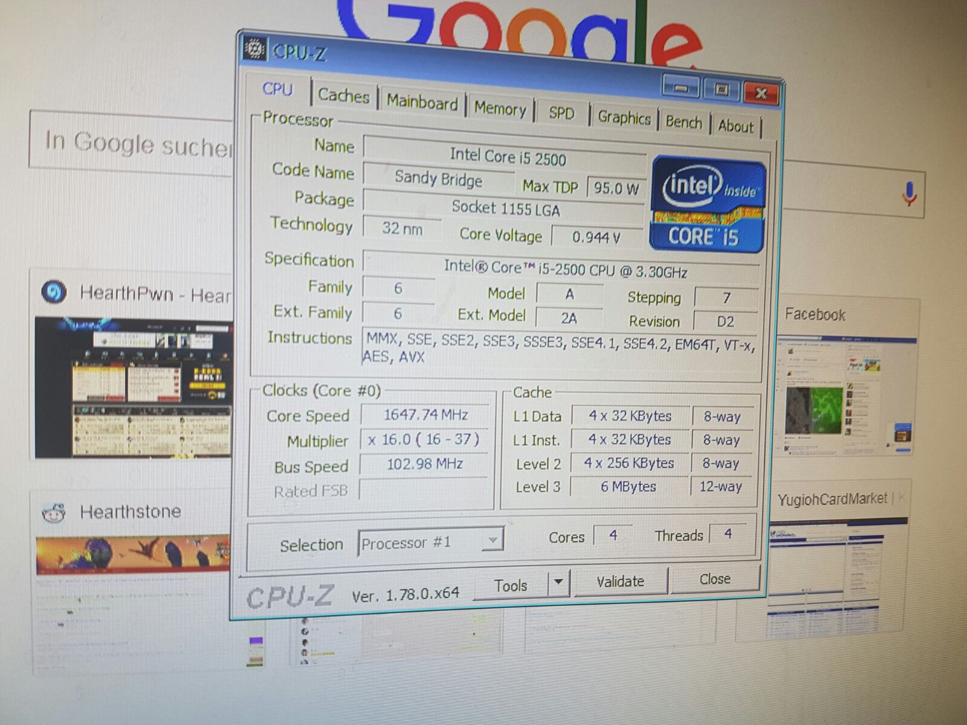
Task: Click the 1647.74 MHz core speed value
Action: click(x=425, y=414)
